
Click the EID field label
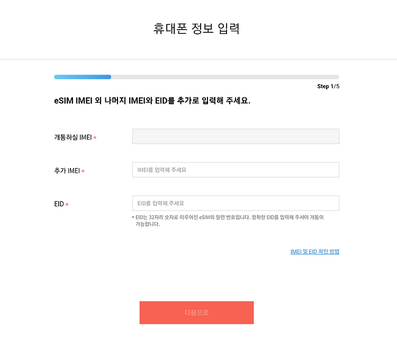pos(59,204)
